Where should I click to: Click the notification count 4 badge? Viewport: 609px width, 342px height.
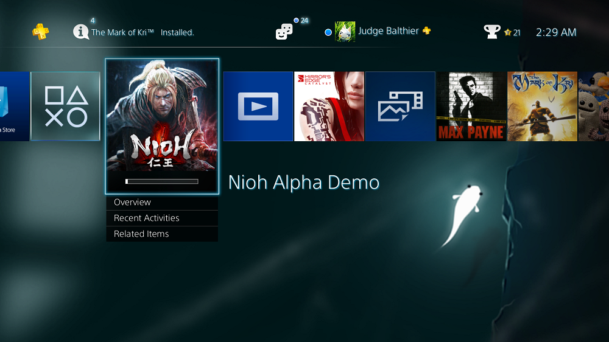(x=93, y=20)
